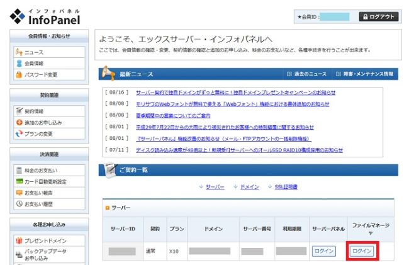Click the サーバーID column header

pyautogui.click(x=123, y=229)
